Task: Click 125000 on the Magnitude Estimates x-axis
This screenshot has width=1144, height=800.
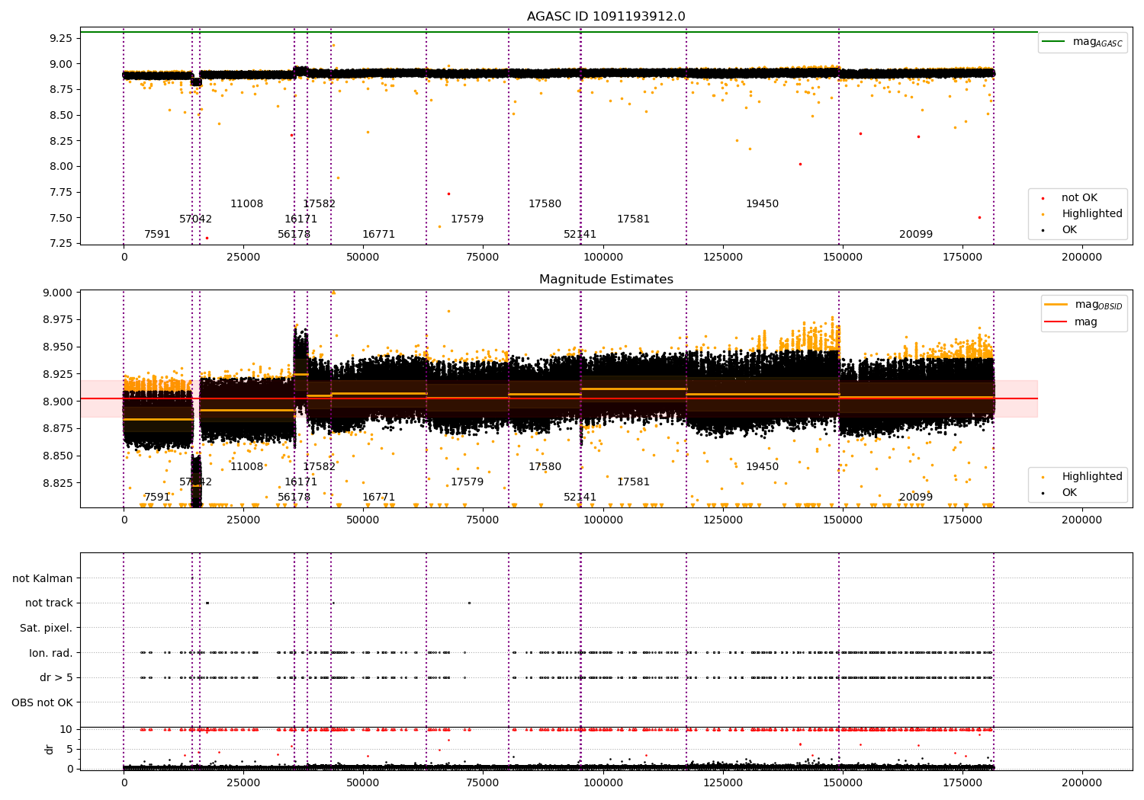Action: point(723,520)
